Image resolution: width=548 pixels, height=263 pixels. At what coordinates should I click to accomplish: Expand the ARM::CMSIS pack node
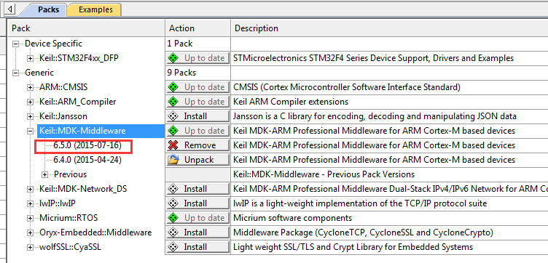(30, 87)
